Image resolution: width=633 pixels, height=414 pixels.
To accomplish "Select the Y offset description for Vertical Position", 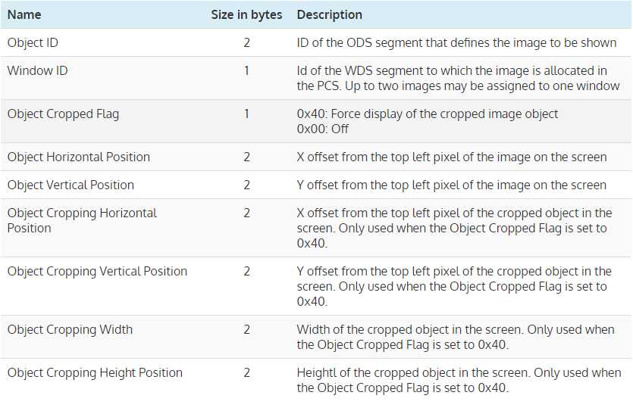I will 451,185.
